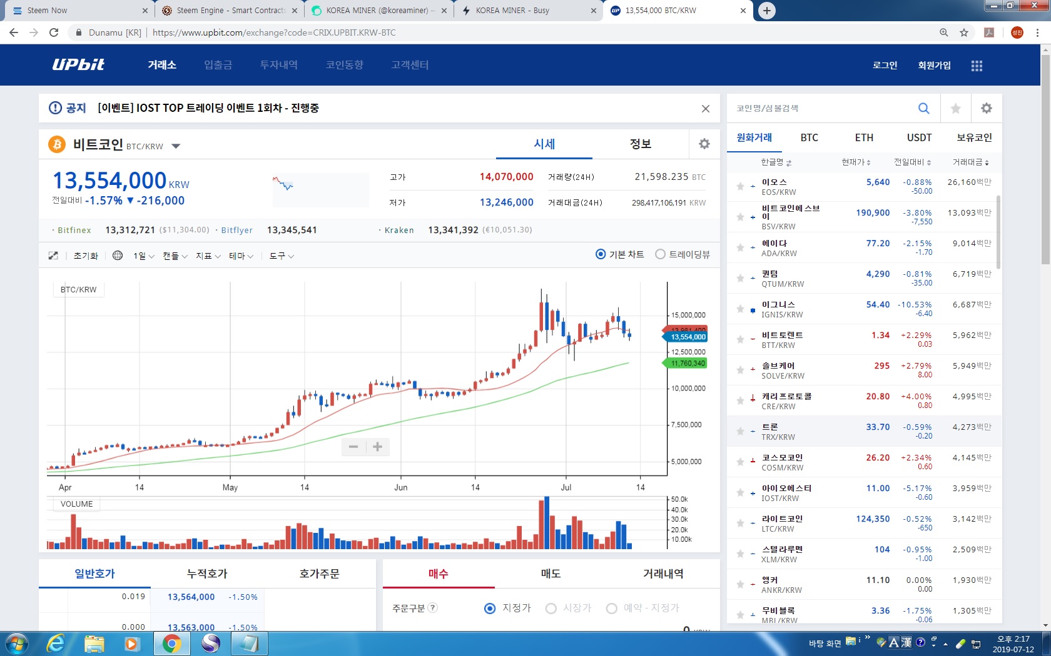The image size is (1051, 656).
Task: Open the 도구 tools dropdown
Action: click(282, 256)
